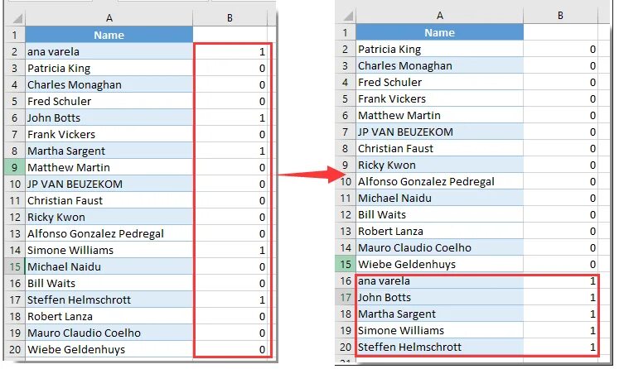The image size is (619, 369).
Task: Select 'Matthew Martin' cell in left sheet
Action: pyautogui.click(x=109, y=167)
